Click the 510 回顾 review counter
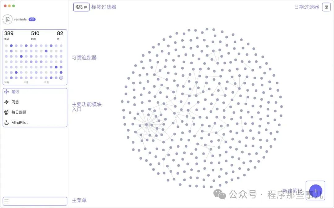 coord(35,35)
